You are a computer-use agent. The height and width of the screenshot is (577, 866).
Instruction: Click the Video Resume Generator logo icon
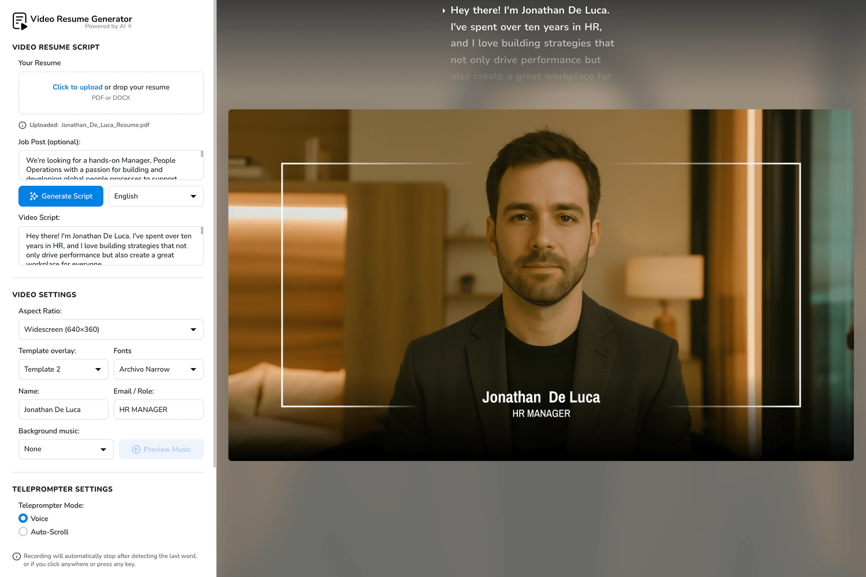(x=19, y=21)
